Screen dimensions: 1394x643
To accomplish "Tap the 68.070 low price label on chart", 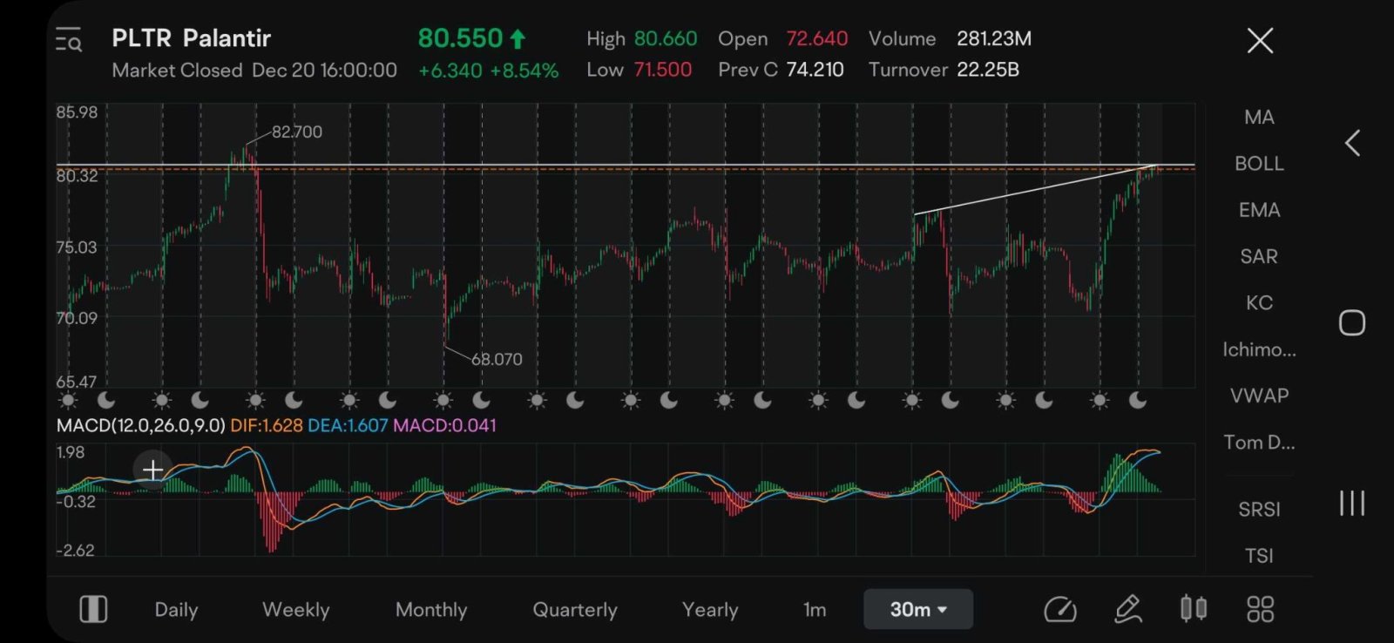I will (497, 359).
